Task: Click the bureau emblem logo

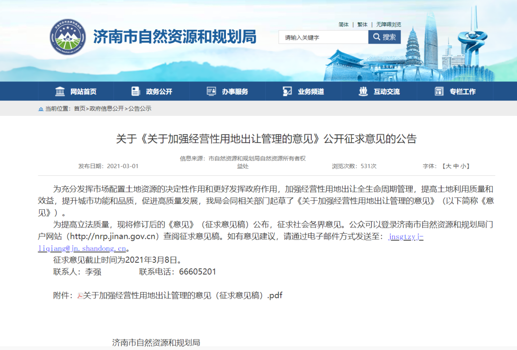Action: 67,36
